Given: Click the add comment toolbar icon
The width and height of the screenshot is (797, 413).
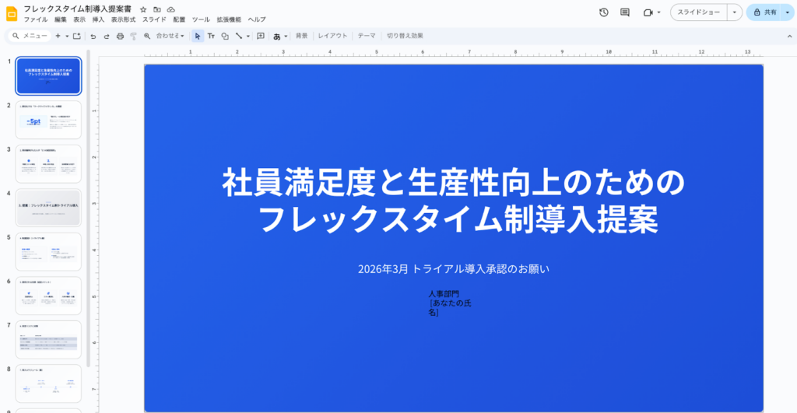Looking at the screenshot, I should click(261, 36).
